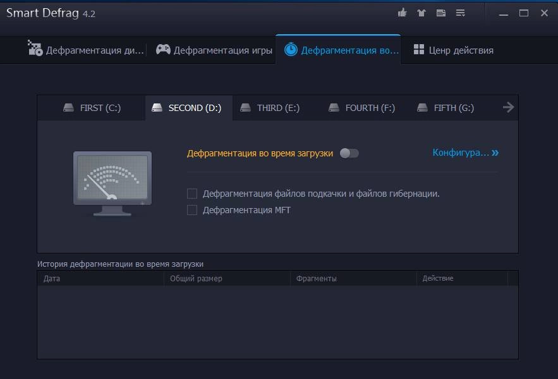Click the Smart Defrag 4.2 title text
558x379 pixels.
tap(51, 13)
